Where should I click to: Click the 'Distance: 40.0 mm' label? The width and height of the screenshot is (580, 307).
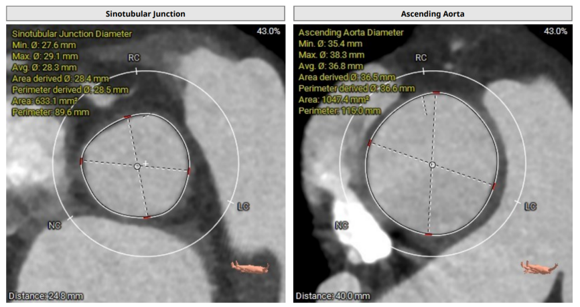click(333, 296)
